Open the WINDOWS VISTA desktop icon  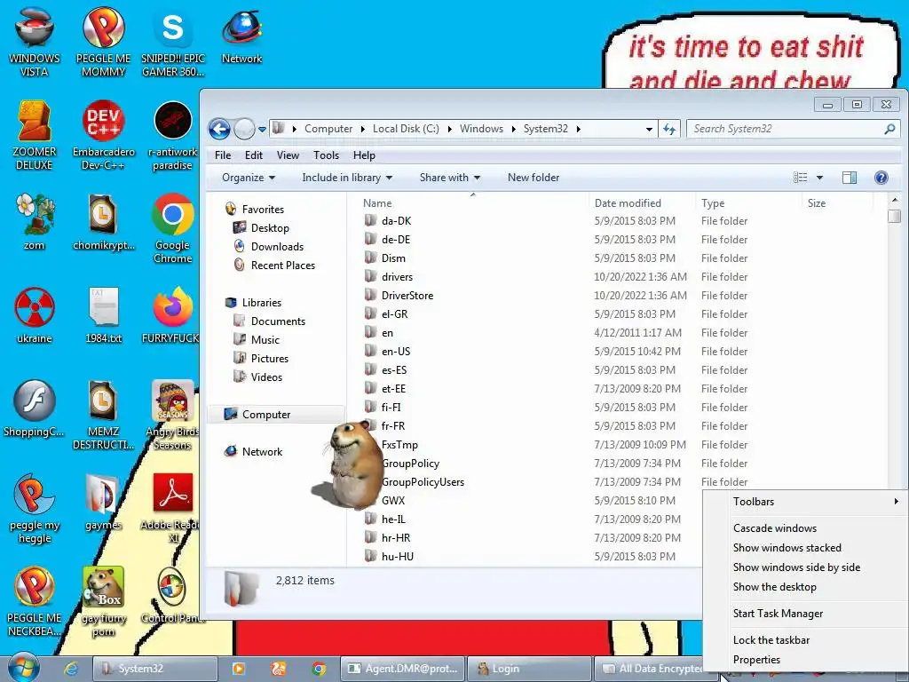coord(35,41)
